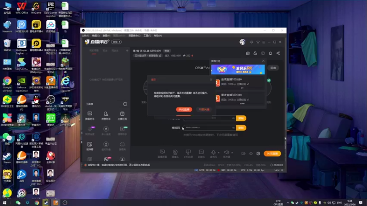Screen dimensions: 367x206
Task: Collapse the 工具箱 section
Action: (125, 104)
